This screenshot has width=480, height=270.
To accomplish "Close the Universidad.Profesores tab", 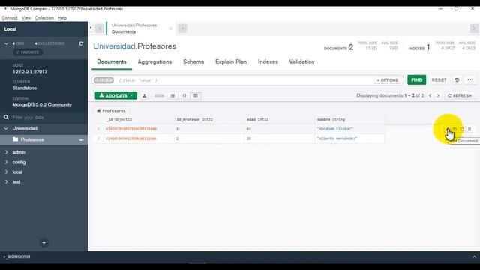I will point(170,28).
